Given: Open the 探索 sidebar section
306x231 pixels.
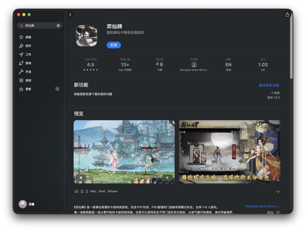Looking at the screenshot, I should [x=40, y=37].
